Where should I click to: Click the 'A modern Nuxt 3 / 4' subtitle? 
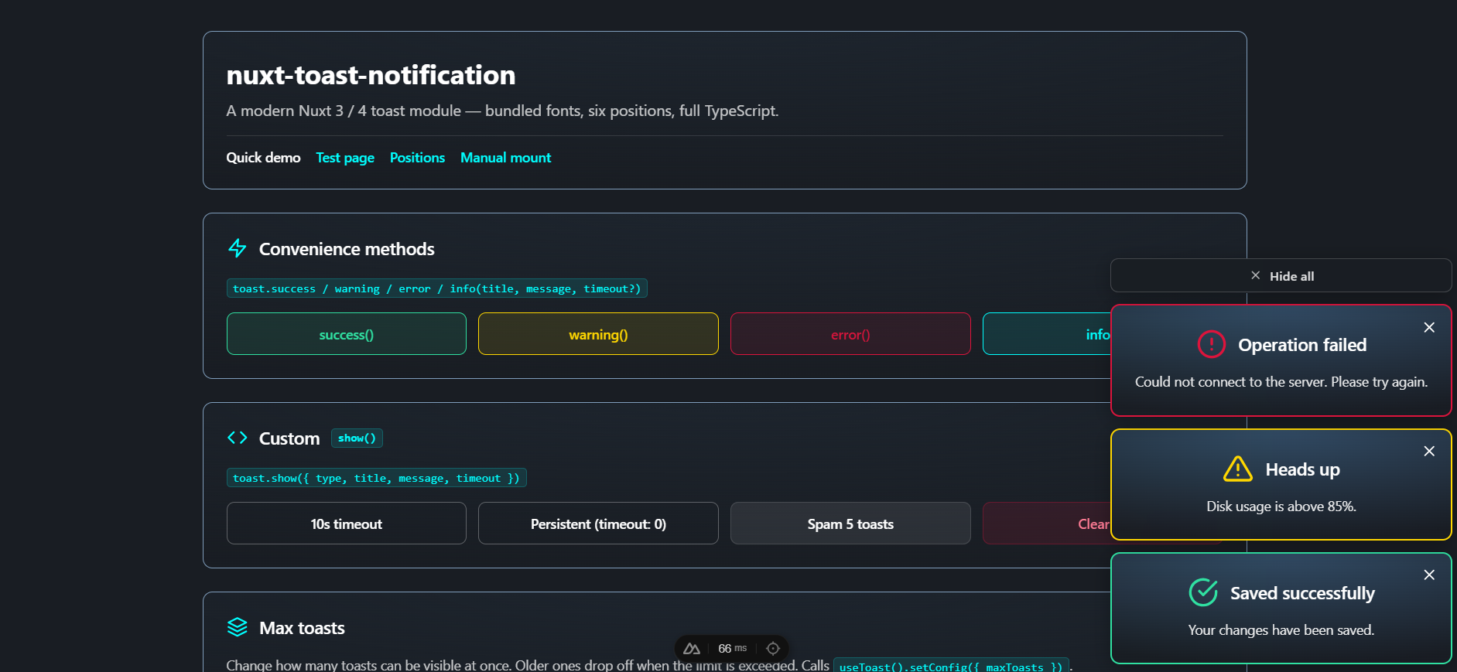click(x=502, y=111)
